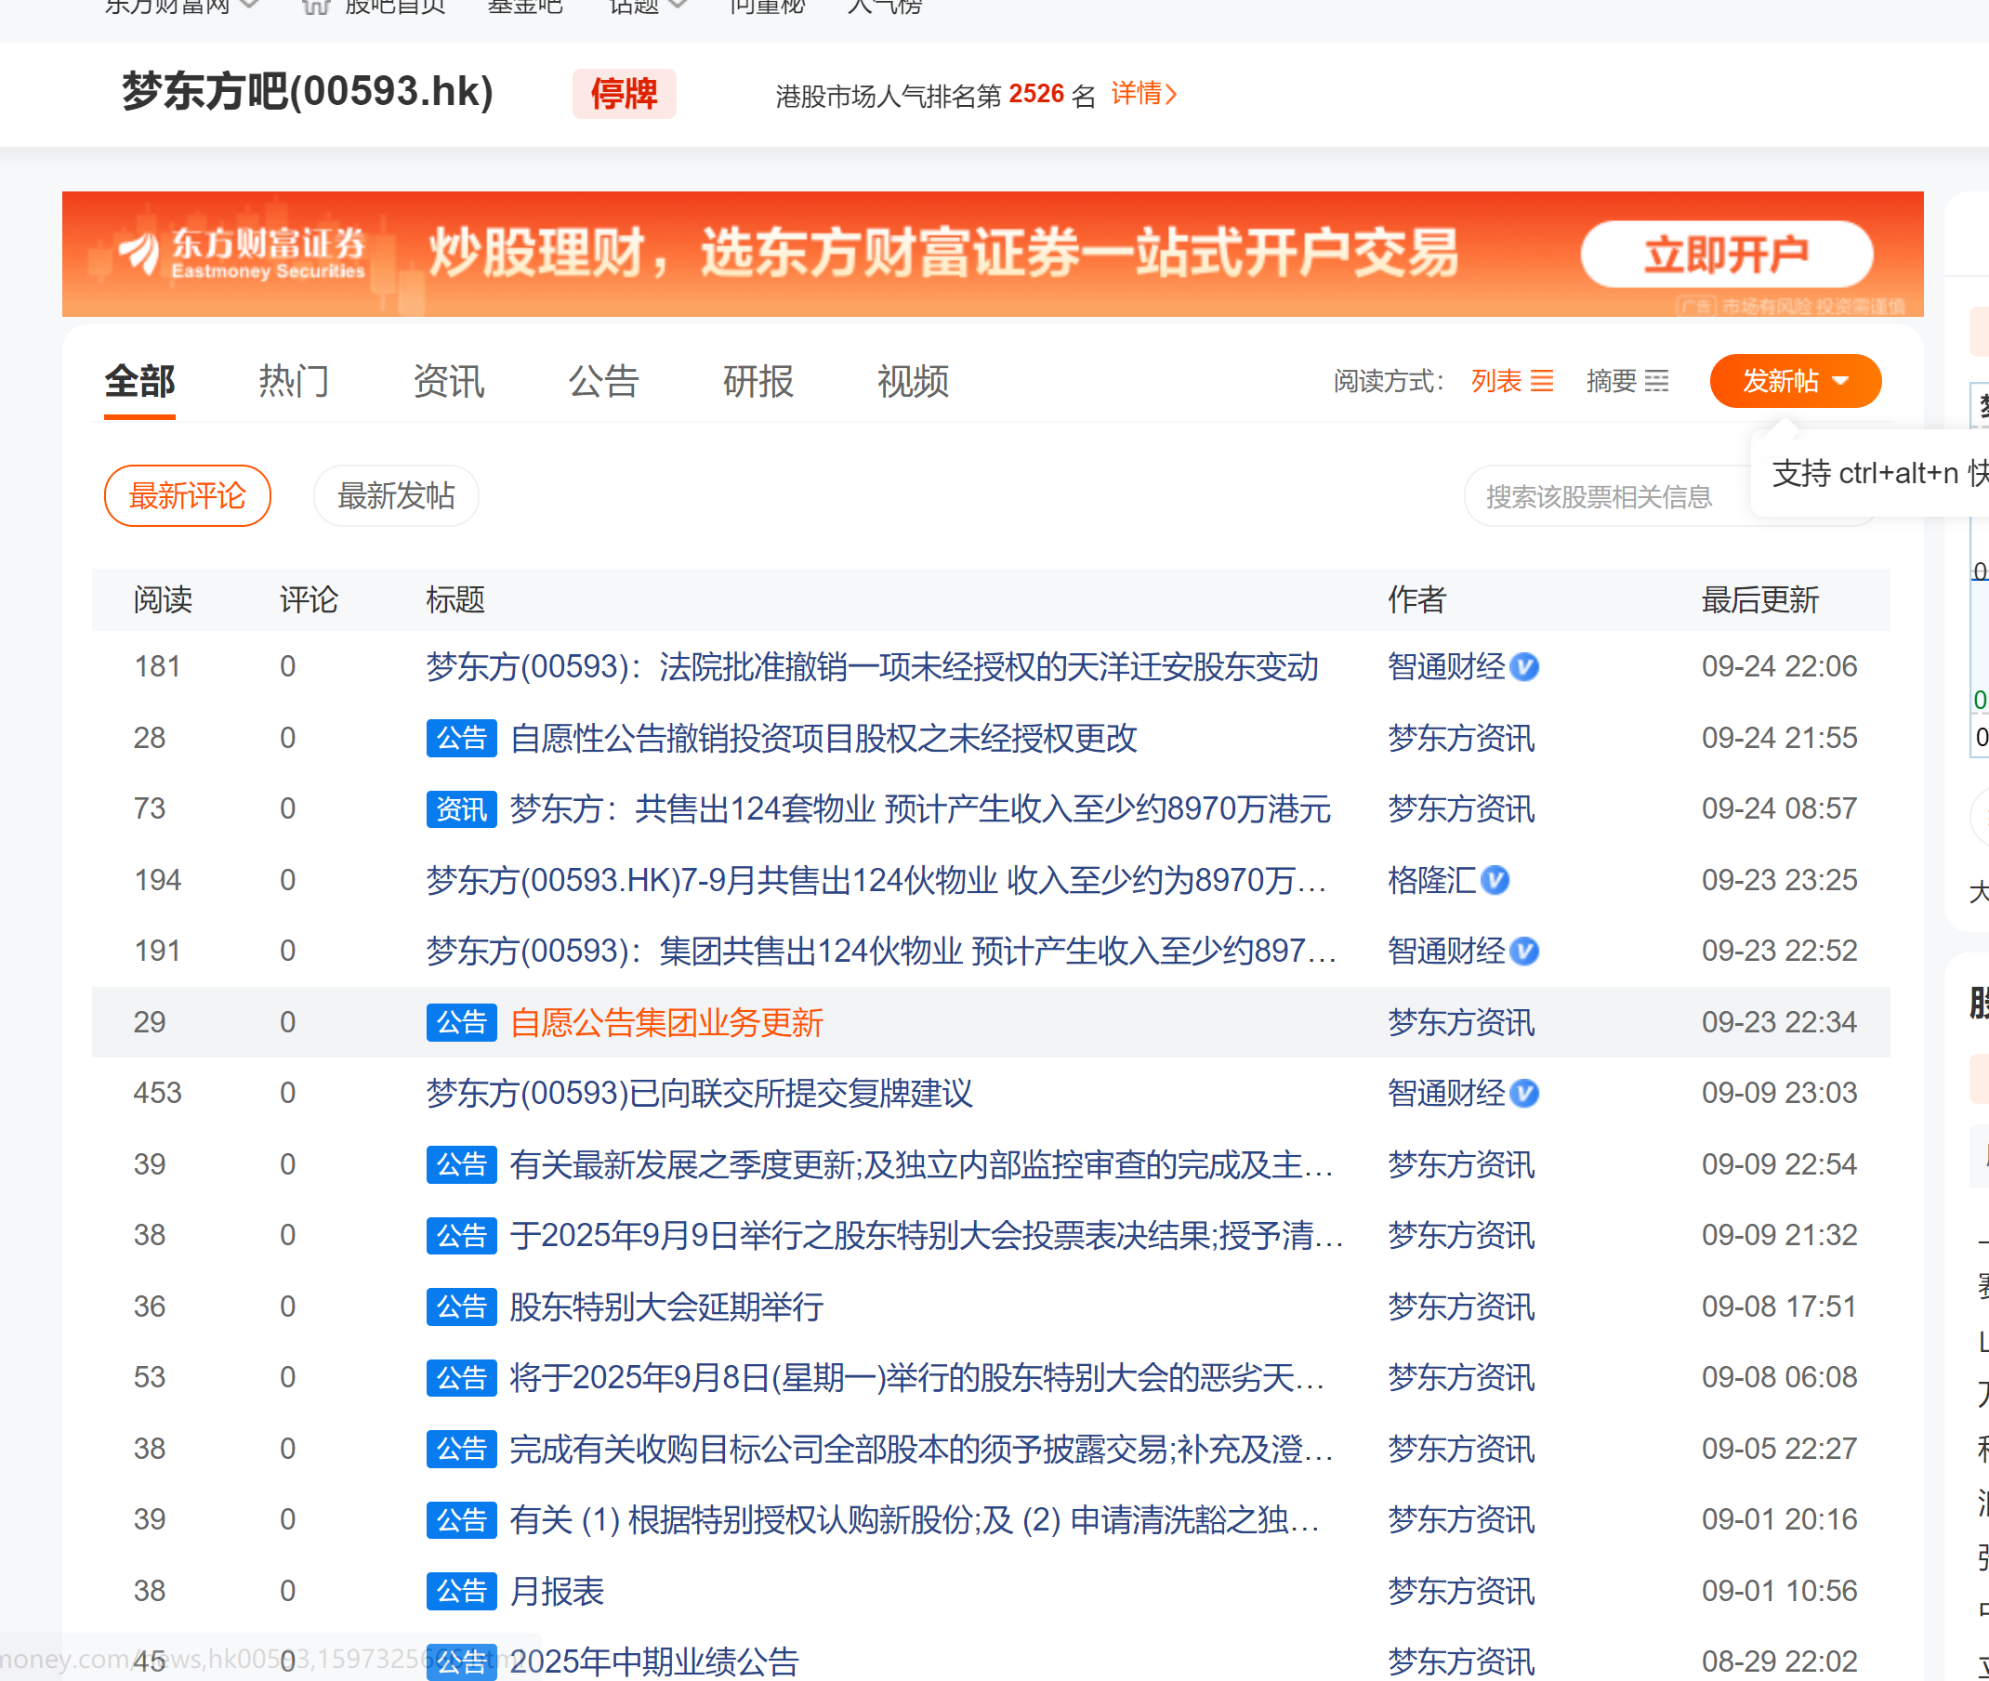This screenshot has width=1989, height=1681.
Task: Switch to 摘要 summary view icon
Action: coord(1657,381)
